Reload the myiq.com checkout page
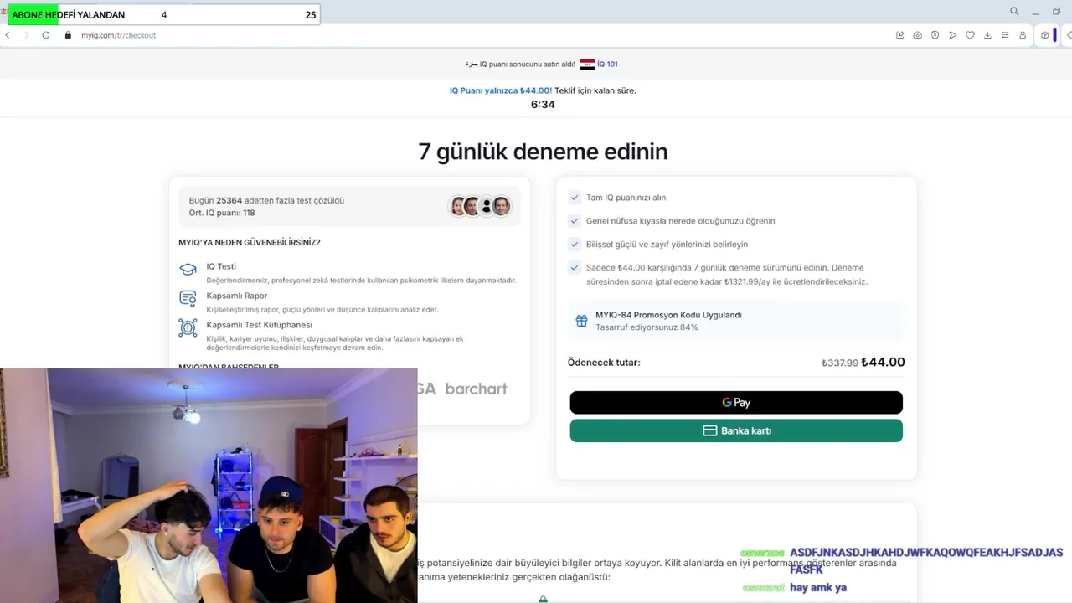This screenshot has height=603, width=1072. [46, 35]
